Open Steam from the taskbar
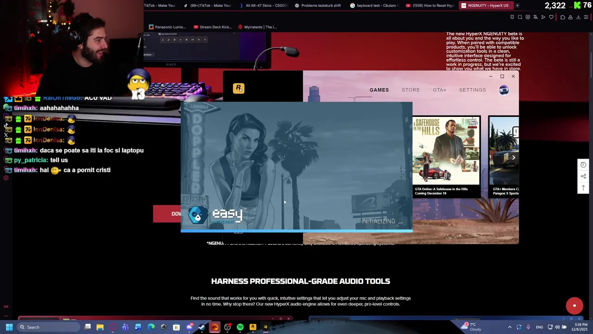Screen dimensions: 593x334 (202, 327)
